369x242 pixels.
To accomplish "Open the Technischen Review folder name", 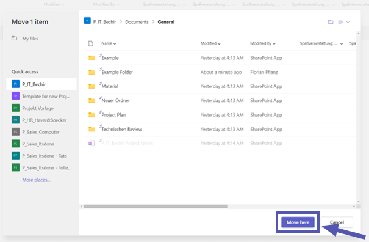I will point(121,129).
